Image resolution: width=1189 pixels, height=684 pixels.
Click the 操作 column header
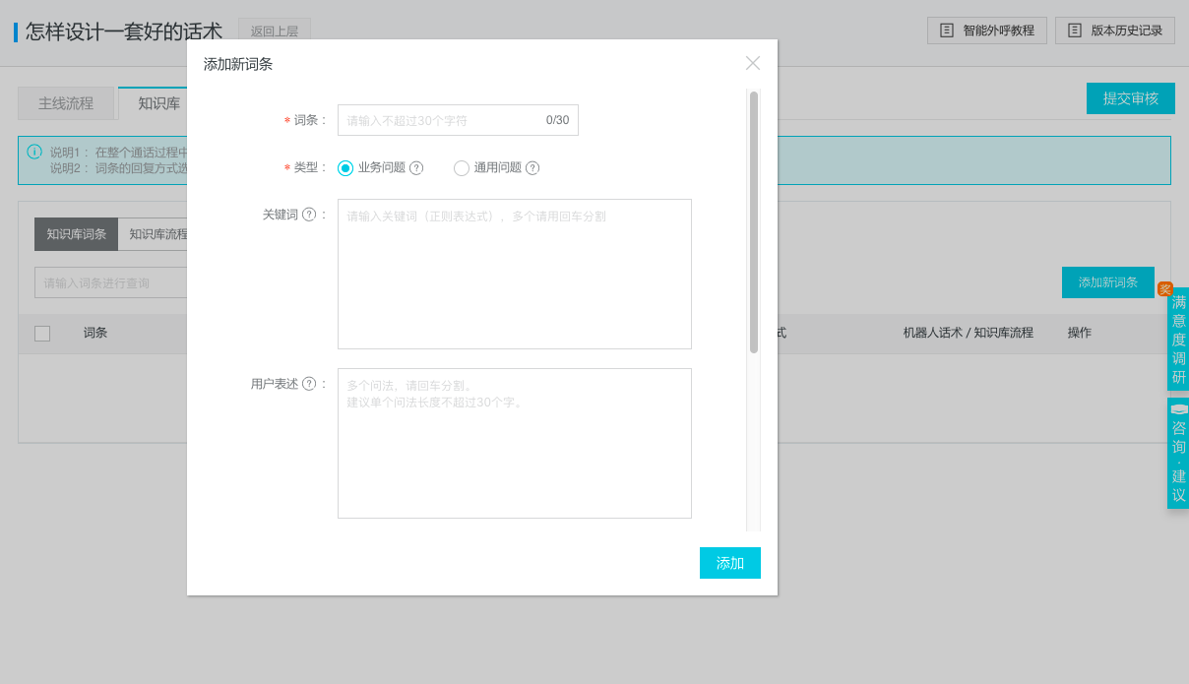[1080, 333]
